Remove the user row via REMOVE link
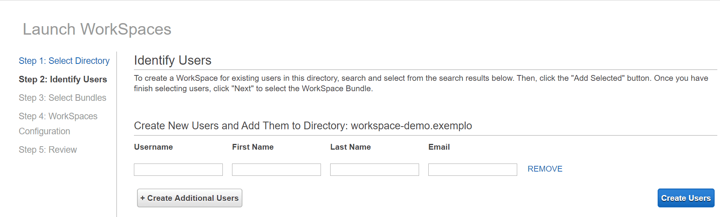The height and width of the screenshot is (217, 720). point(545,169)
